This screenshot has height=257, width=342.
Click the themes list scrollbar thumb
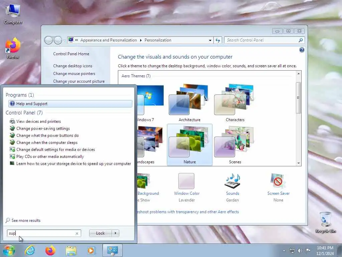[x=298, y=98]
